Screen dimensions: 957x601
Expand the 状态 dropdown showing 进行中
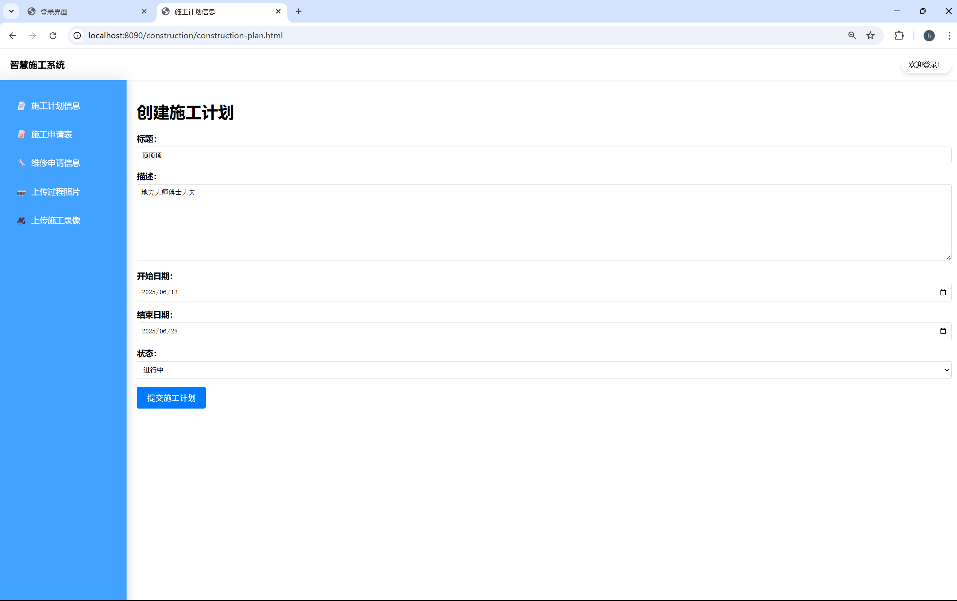point(543,370)
